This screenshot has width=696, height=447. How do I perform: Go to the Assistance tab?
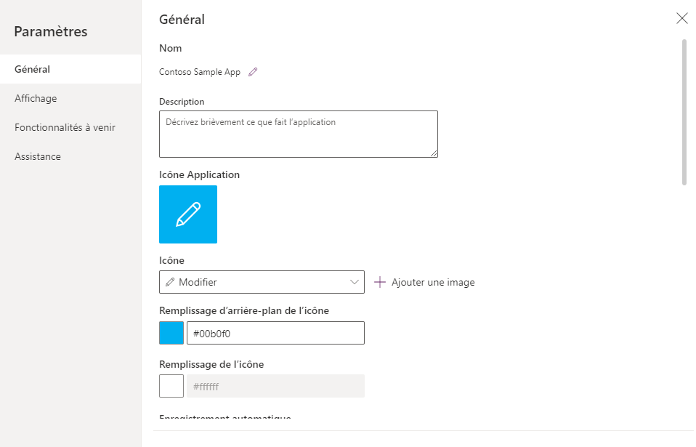[70, 156]
